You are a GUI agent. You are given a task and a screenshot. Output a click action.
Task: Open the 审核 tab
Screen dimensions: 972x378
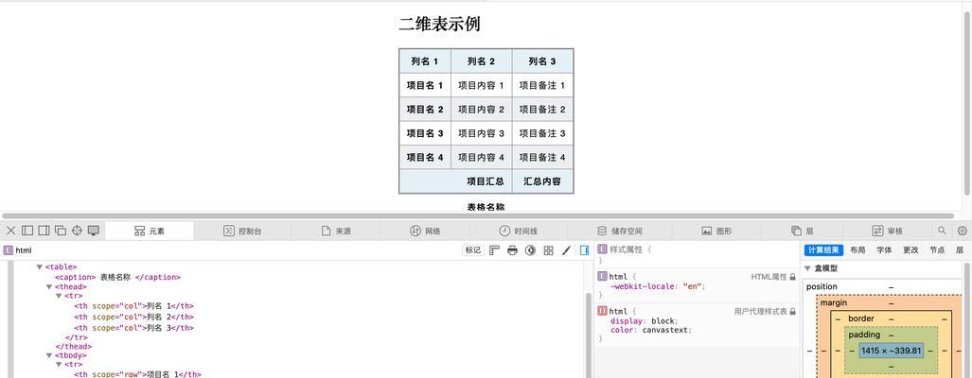pyautogui.click(x=887, y=231)
